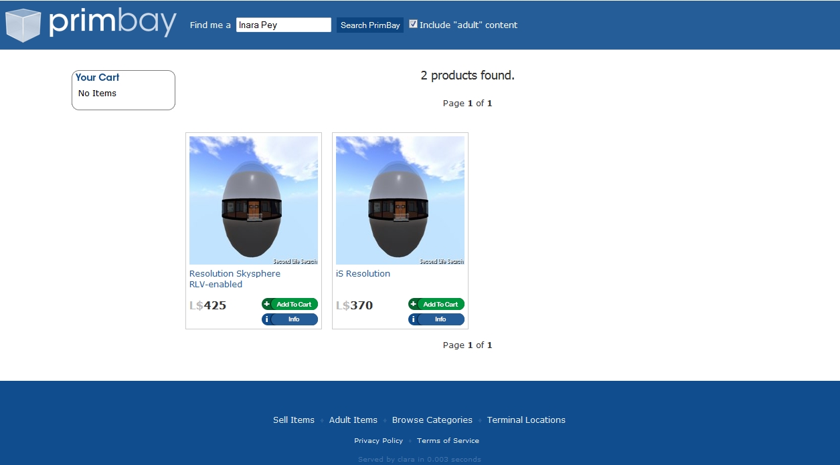Open iS Resolution product thumbnail
This screenshot has height=465, width=840.
(x=400, y=200)
